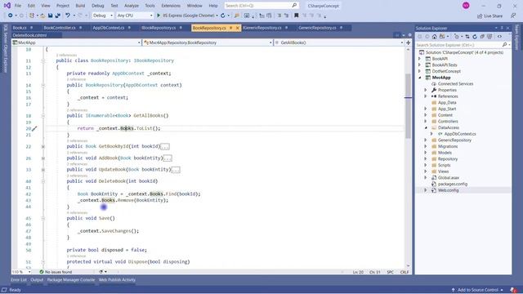Viewport: 523px width, 294px height.
Task: Click the editor vertical scrollbar thumb
Action: 409,106
